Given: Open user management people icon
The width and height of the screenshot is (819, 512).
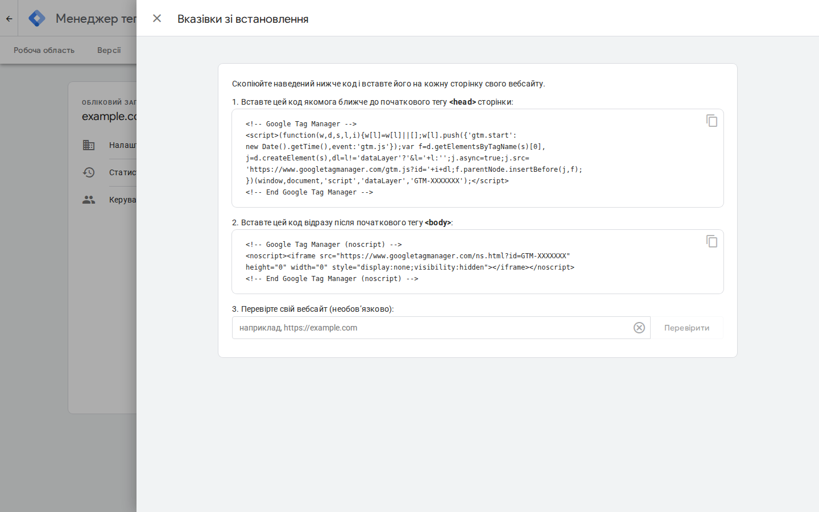Looking at the screenshot, I should pyautogui.click(x=89, y=200).
